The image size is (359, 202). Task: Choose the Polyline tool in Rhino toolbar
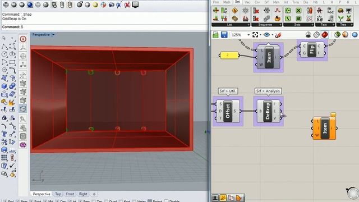[x=4, y=47]
